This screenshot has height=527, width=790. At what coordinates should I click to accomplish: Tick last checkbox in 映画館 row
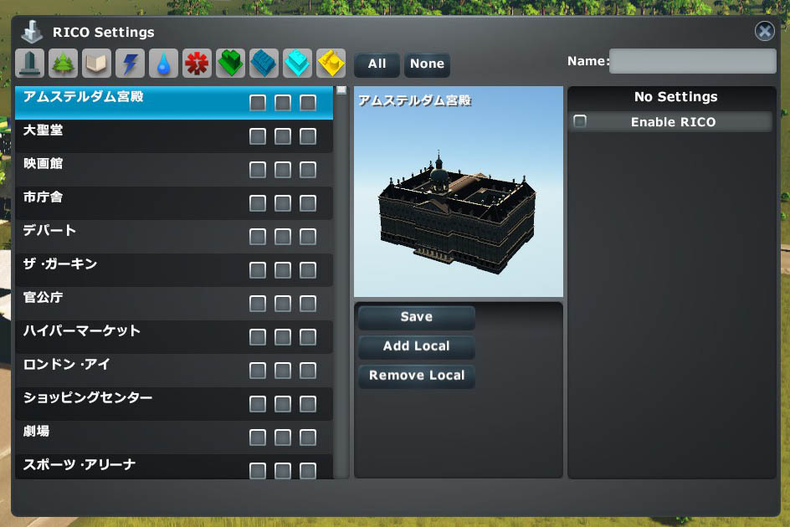pos(308,170)
